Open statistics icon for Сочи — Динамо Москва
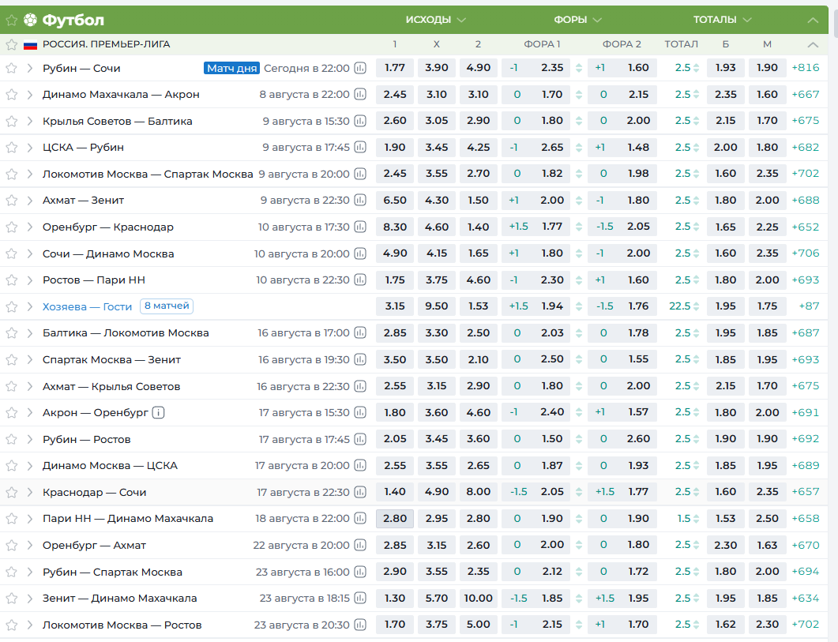 pos(360,254)
